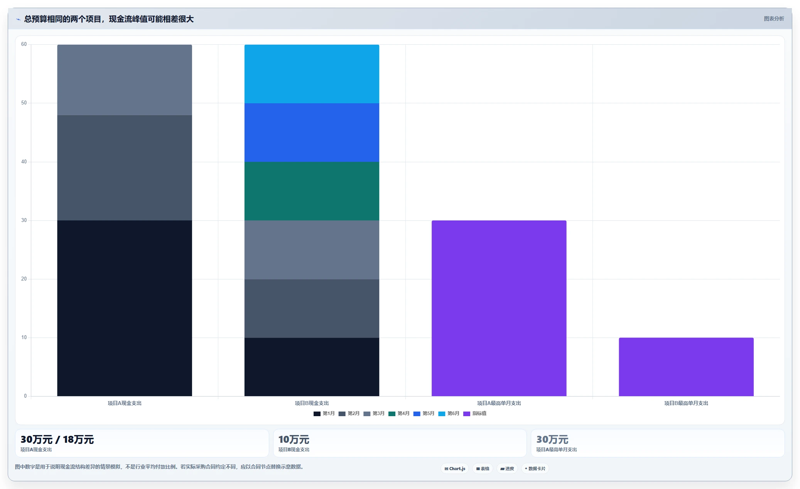Screen dimensions: 800x489
Task: Click Project A's slate 第2月 segment
Action: pos(125,168)
